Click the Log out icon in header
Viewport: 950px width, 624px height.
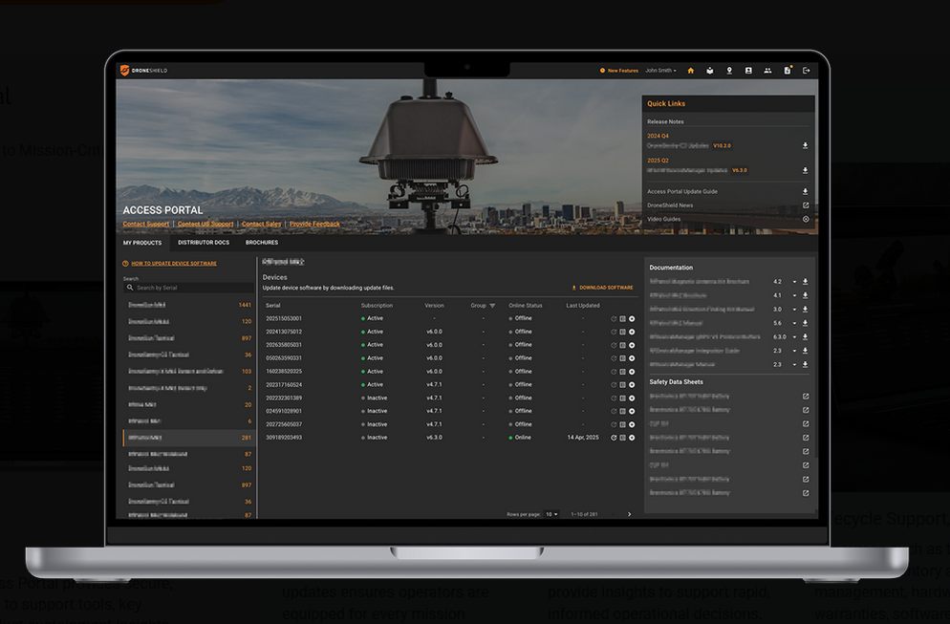806,71
